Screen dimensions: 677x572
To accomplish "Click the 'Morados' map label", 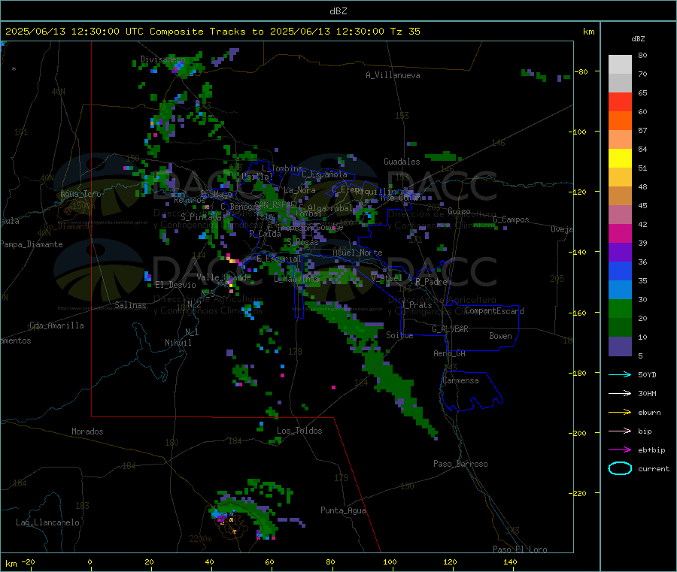I will [x=87, y=431].
